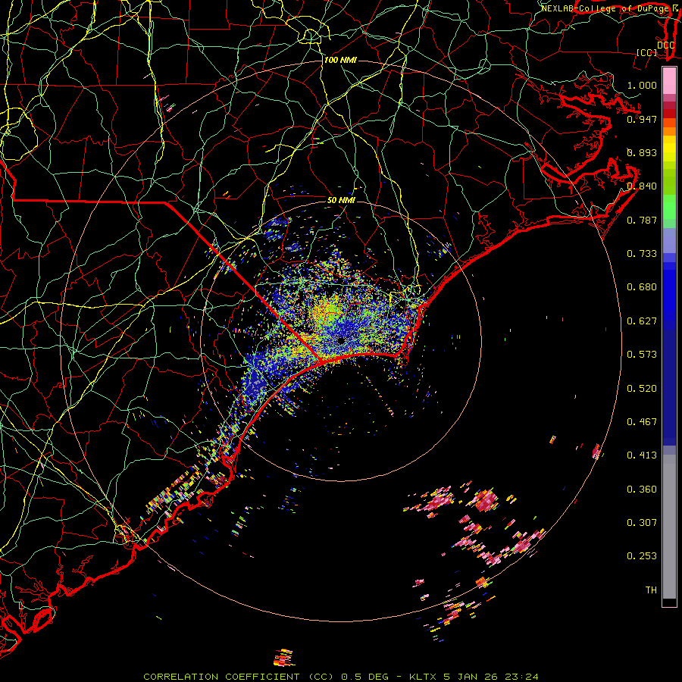Click the 0.787 scale value
Viewport: 682px width, 682px height.
point(642,220)
